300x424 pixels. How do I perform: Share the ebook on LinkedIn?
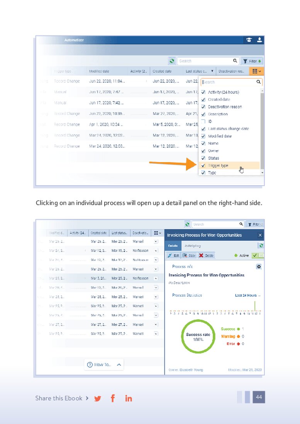(x=128, y=398)
